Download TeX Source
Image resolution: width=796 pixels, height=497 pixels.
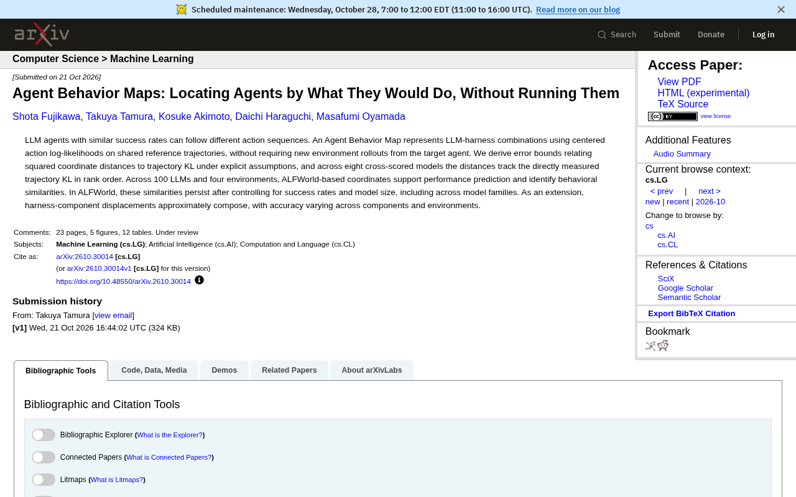coord(683,104)
